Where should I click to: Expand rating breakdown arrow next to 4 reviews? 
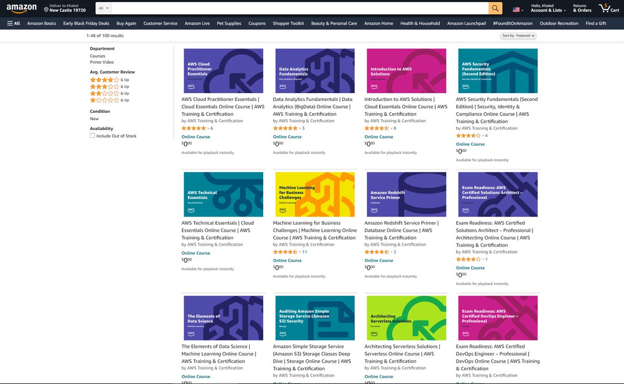pos(483,135)
